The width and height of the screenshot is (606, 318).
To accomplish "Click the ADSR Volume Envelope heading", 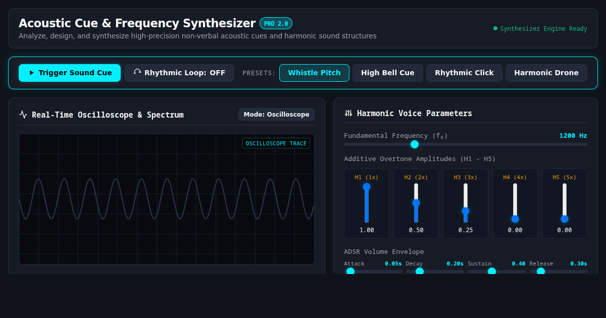I will 384,251.
